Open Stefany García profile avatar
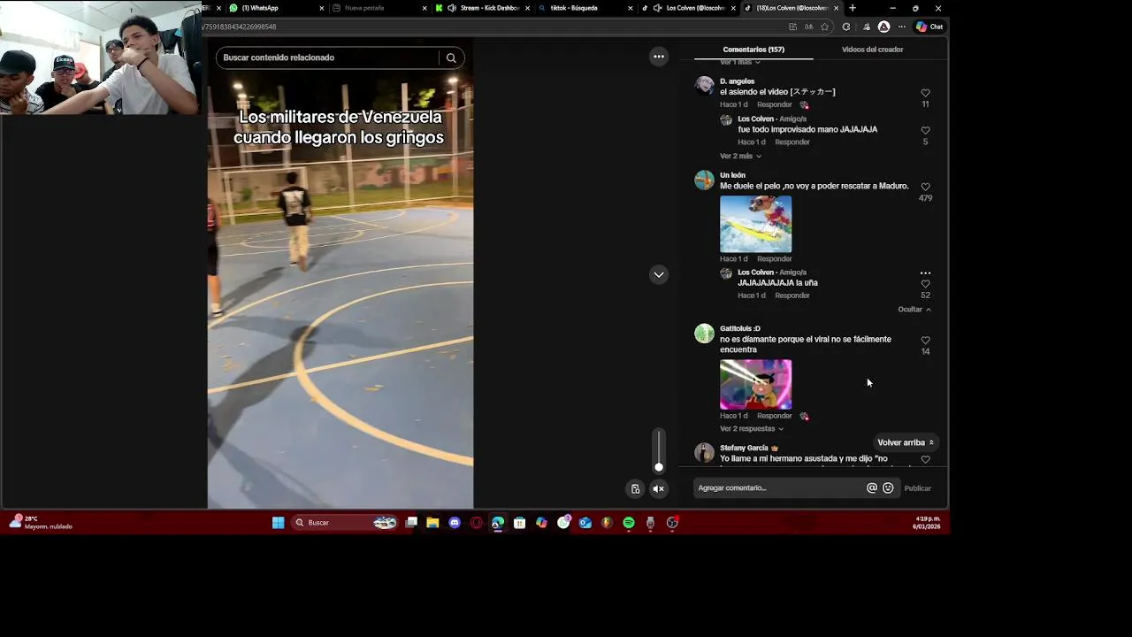1132x637 pixels. 705,453
